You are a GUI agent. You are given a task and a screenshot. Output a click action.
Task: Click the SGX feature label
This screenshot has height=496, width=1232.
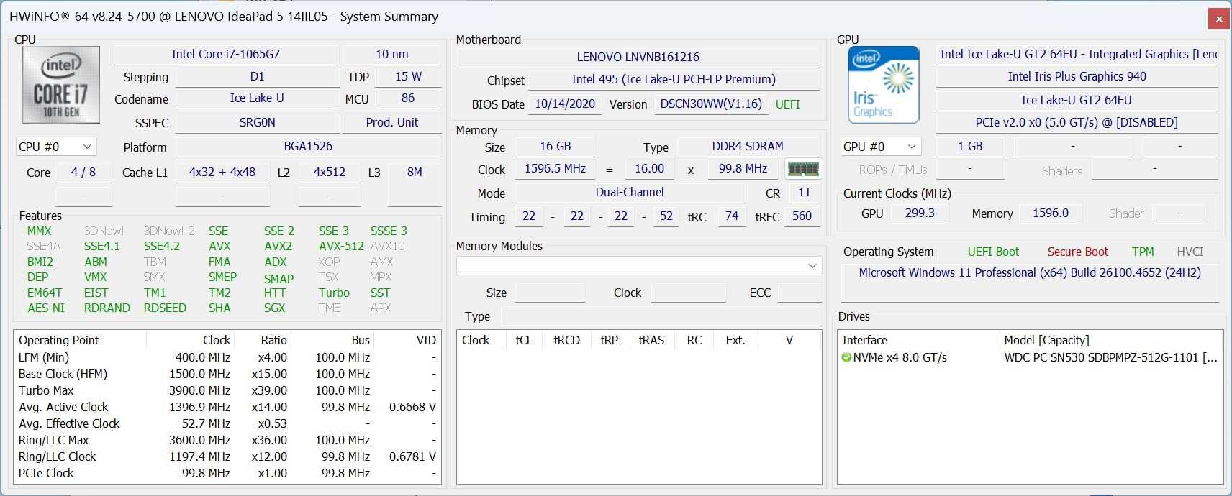click(274, 308)
